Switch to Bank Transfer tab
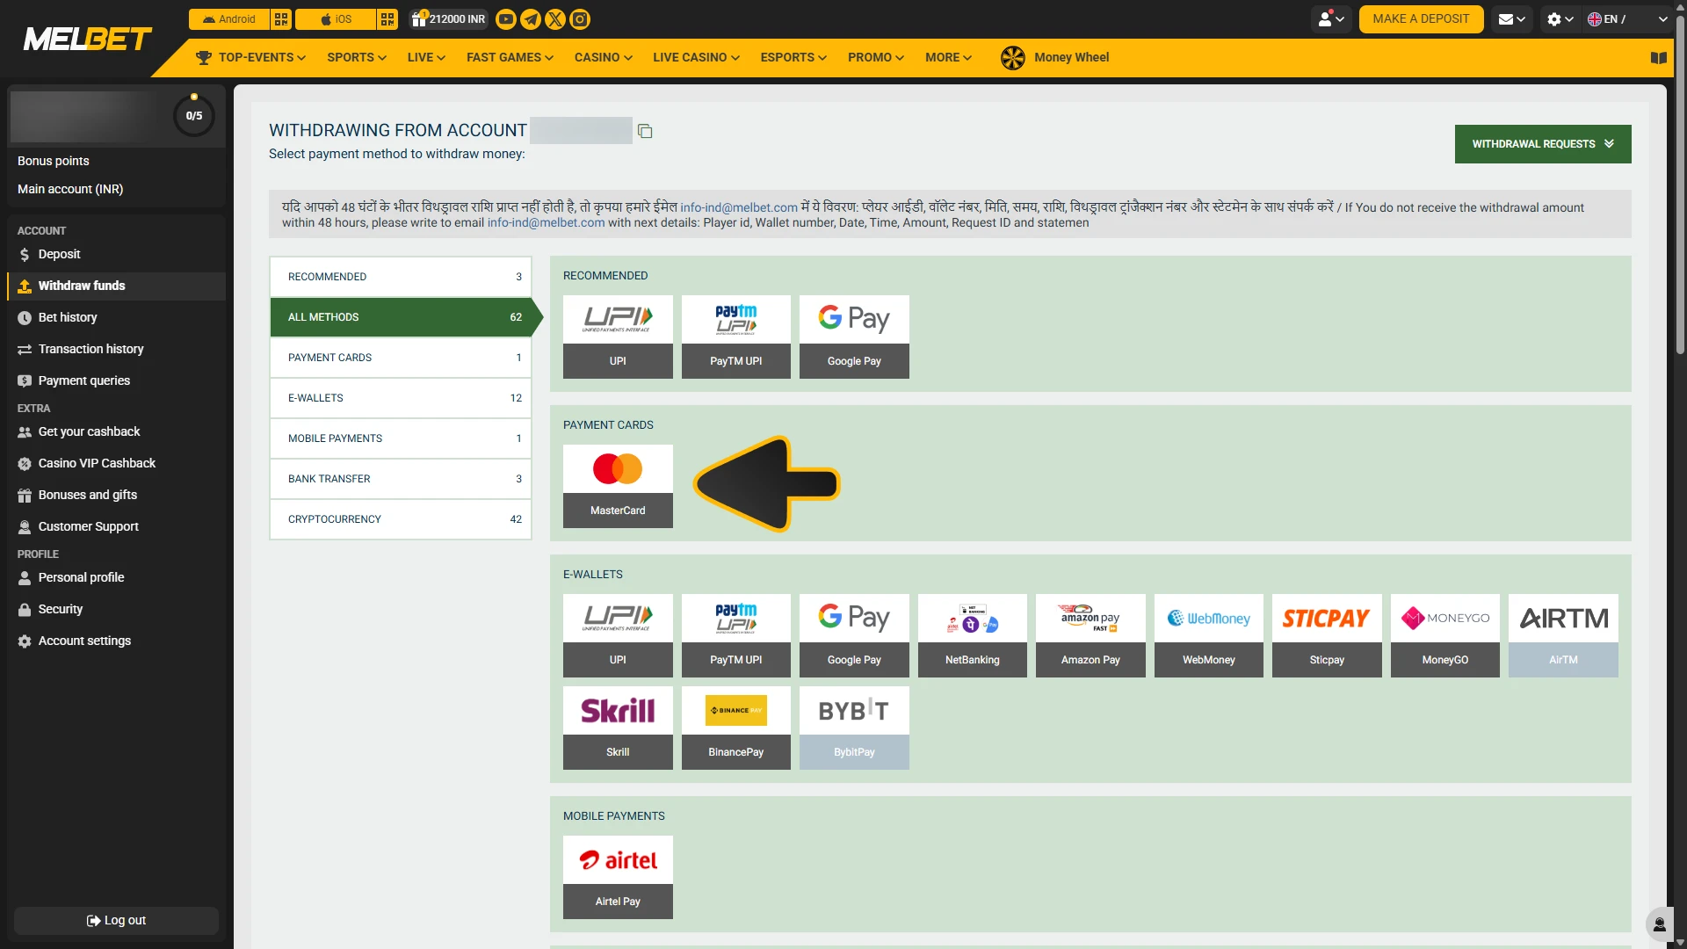The image size is (1687, 949). 401,479
